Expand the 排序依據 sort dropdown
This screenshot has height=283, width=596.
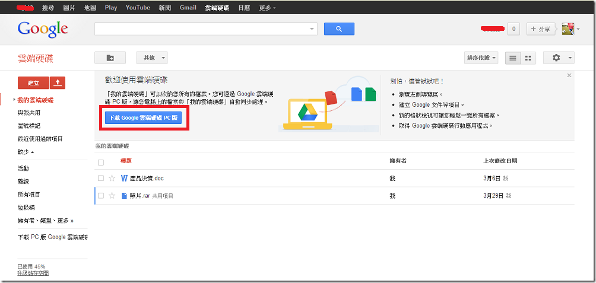click(481, 58)
